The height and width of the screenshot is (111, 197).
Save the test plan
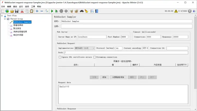tap(17, 11)
